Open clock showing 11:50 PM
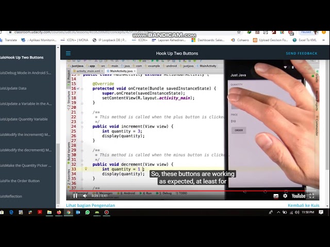The height and width of the screenshot is (247, 330). point(308,213)
